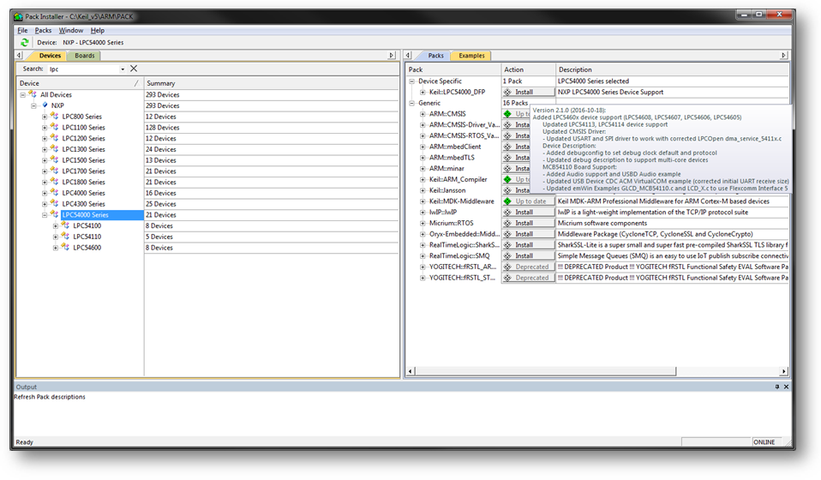Click the Pack column header
821x480 pixels.
[453, 69]
